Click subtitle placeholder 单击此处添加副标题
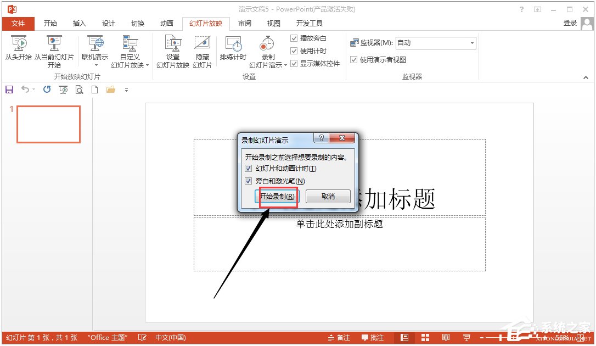596x346 pixels. click(x=339, y=224)
